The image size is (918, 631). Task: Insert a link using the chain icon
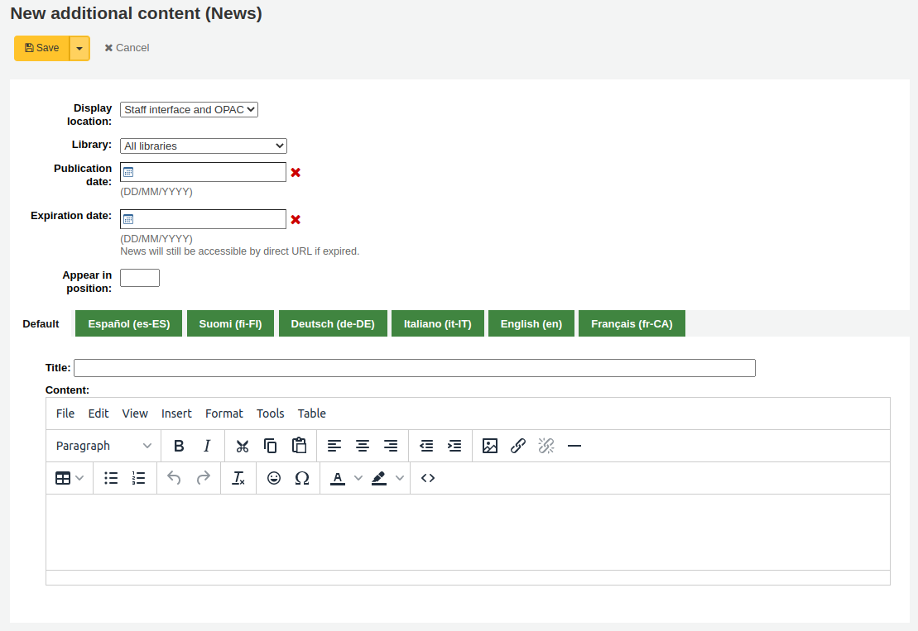(x=518, y=447)
